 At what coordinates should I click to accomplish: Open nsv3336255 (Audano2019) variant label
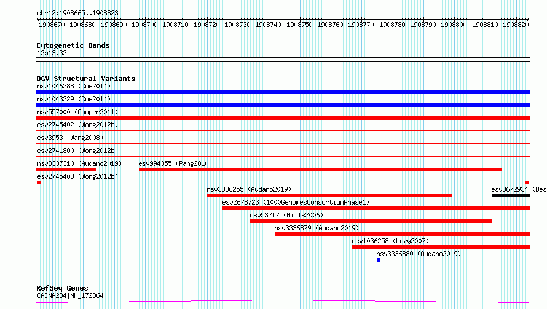pyautogui.click(x=249, y=189)
